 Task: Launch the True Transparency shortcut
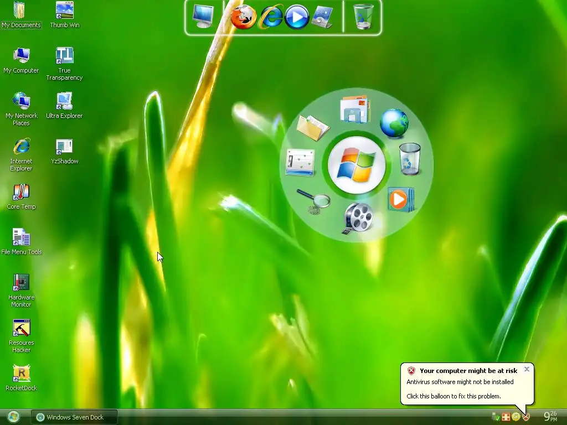tap(64, 64)
